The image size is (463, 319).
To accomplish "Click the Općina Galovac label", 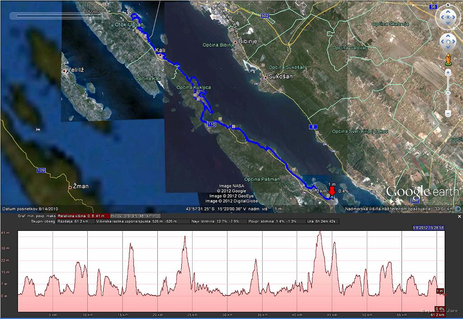I will (x=350, y=47).
